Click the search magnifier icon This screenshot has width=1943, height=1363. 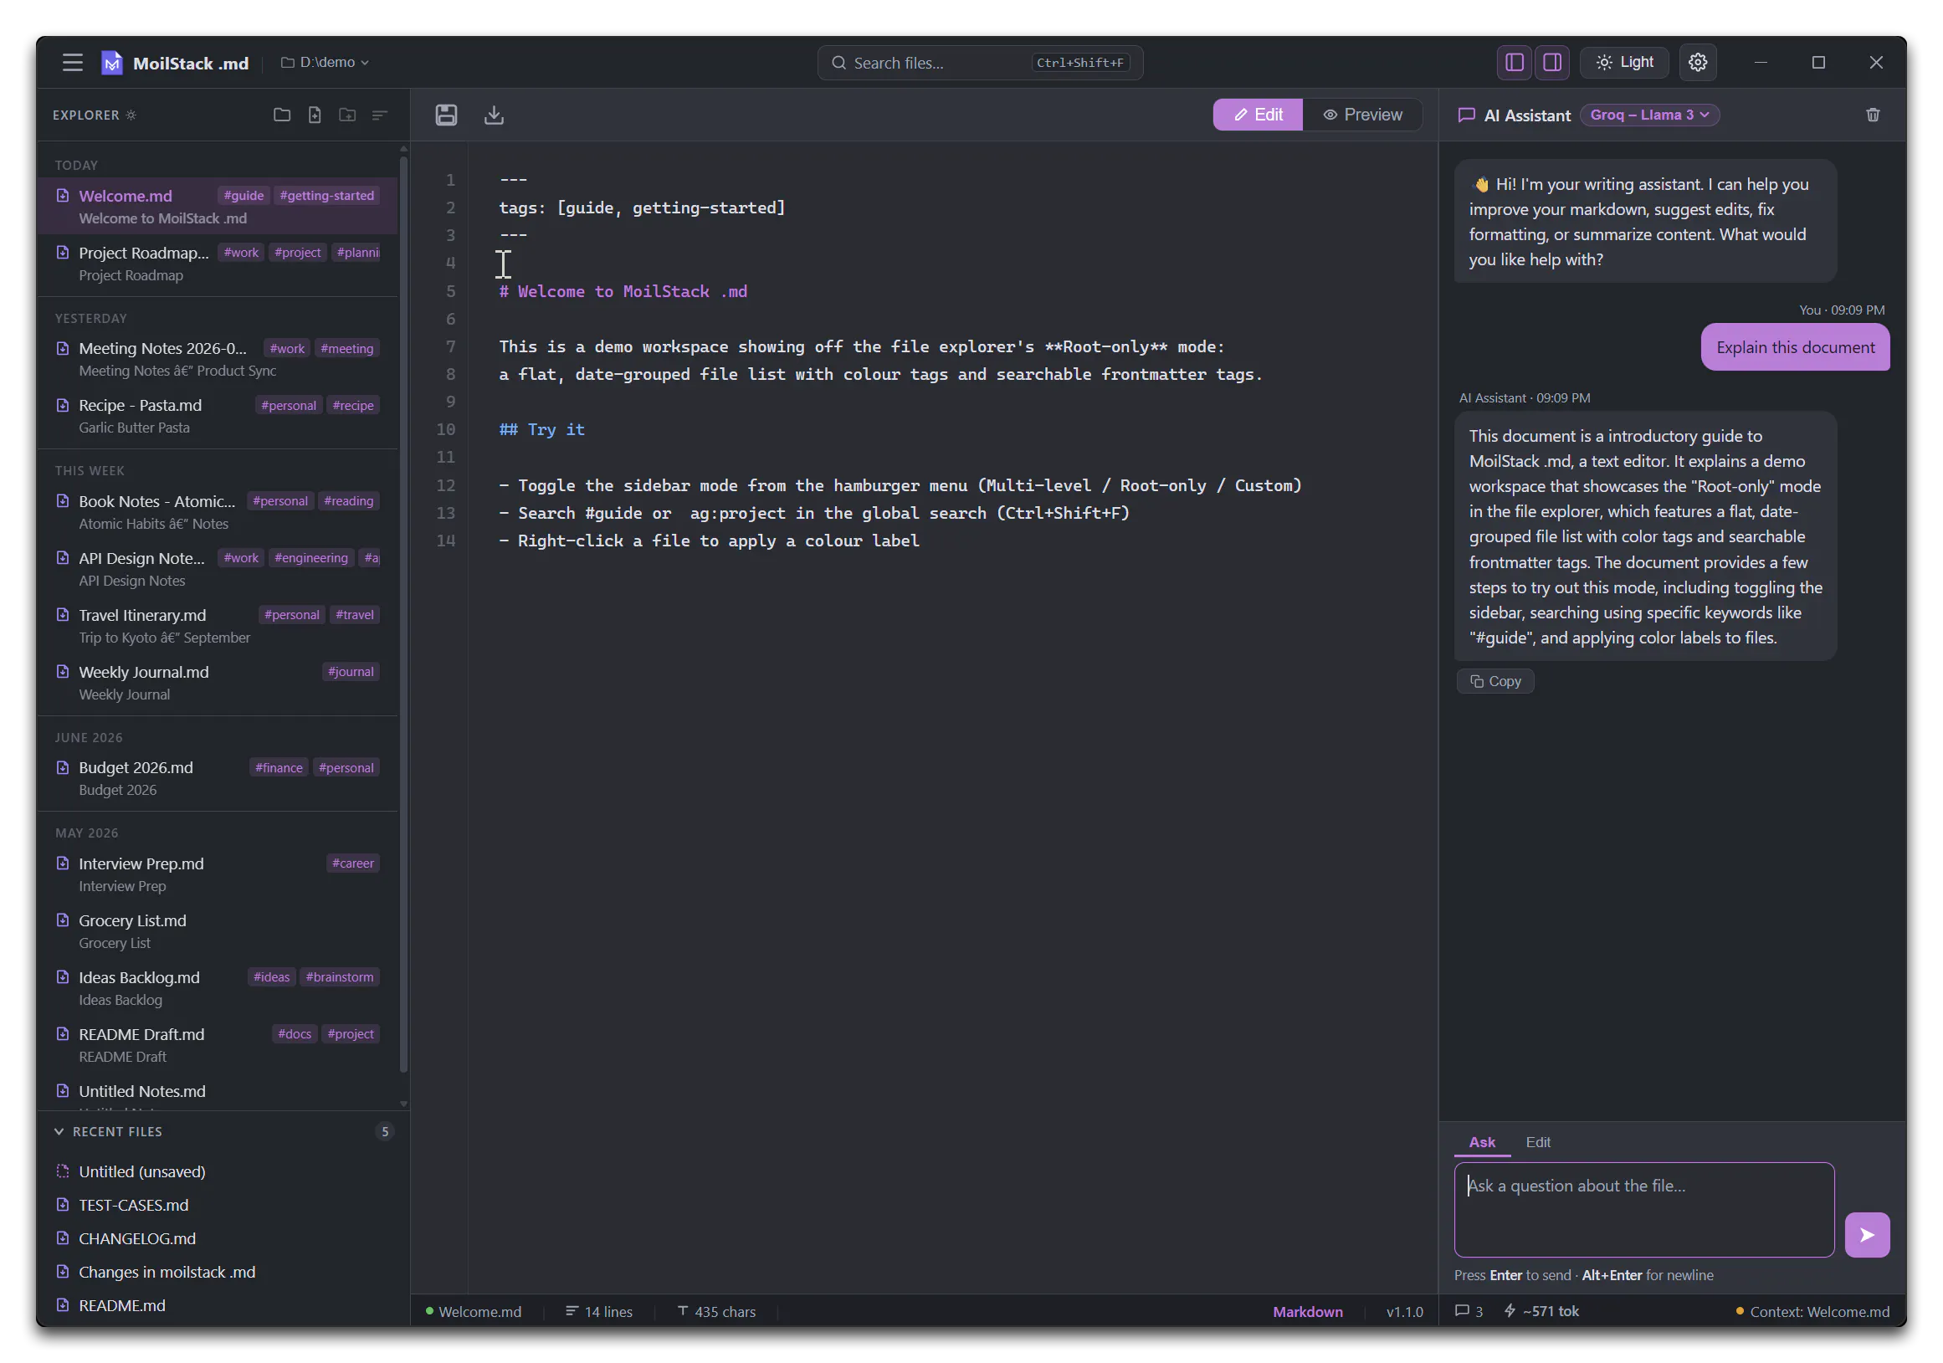838,63
